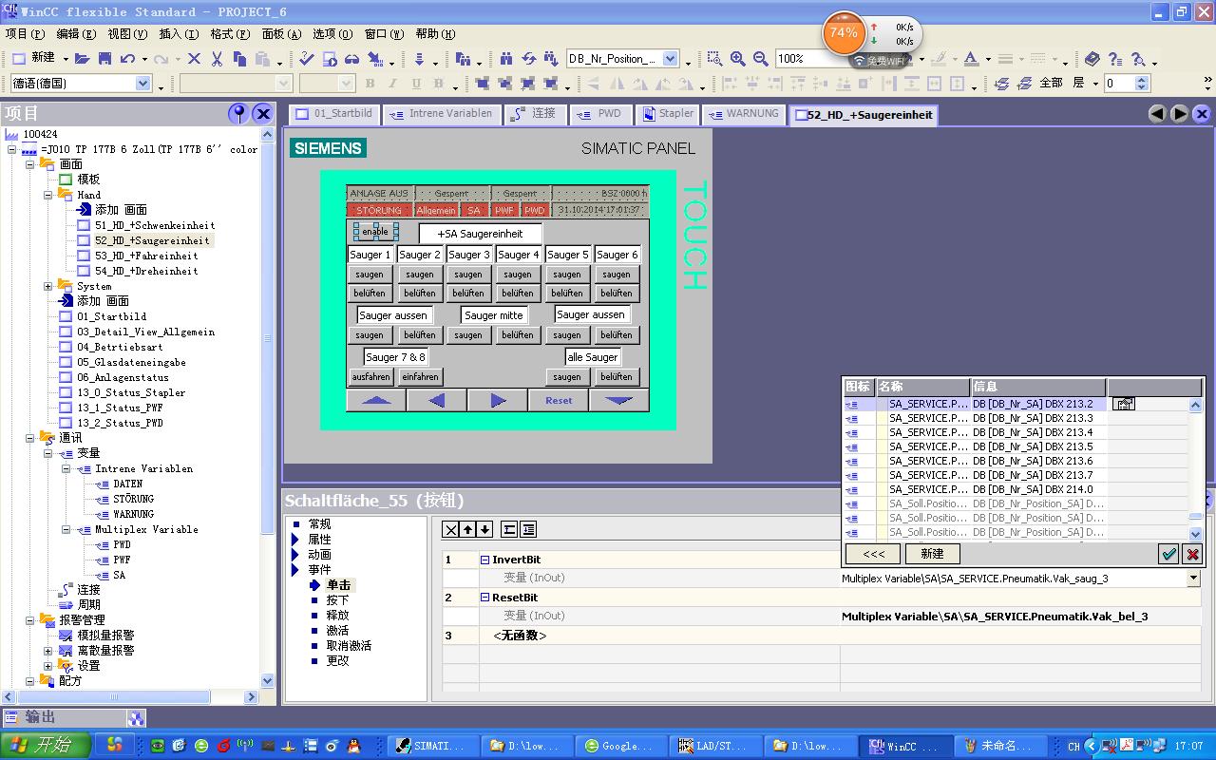Select the STÖRUNG variable group
Screen dimensions: 1216x760
click(x=133, y=499)
